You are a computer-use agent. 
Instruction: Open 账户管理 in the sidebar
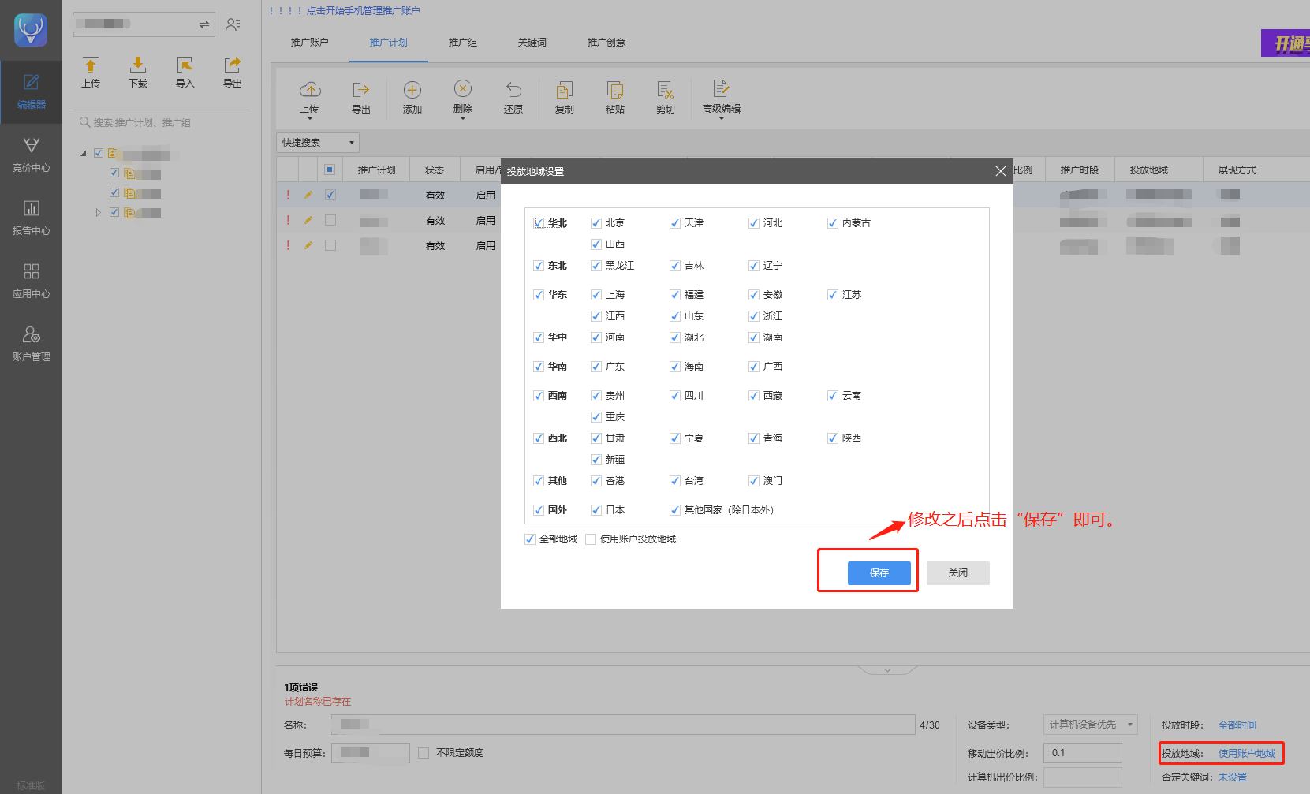pos(31,344)
